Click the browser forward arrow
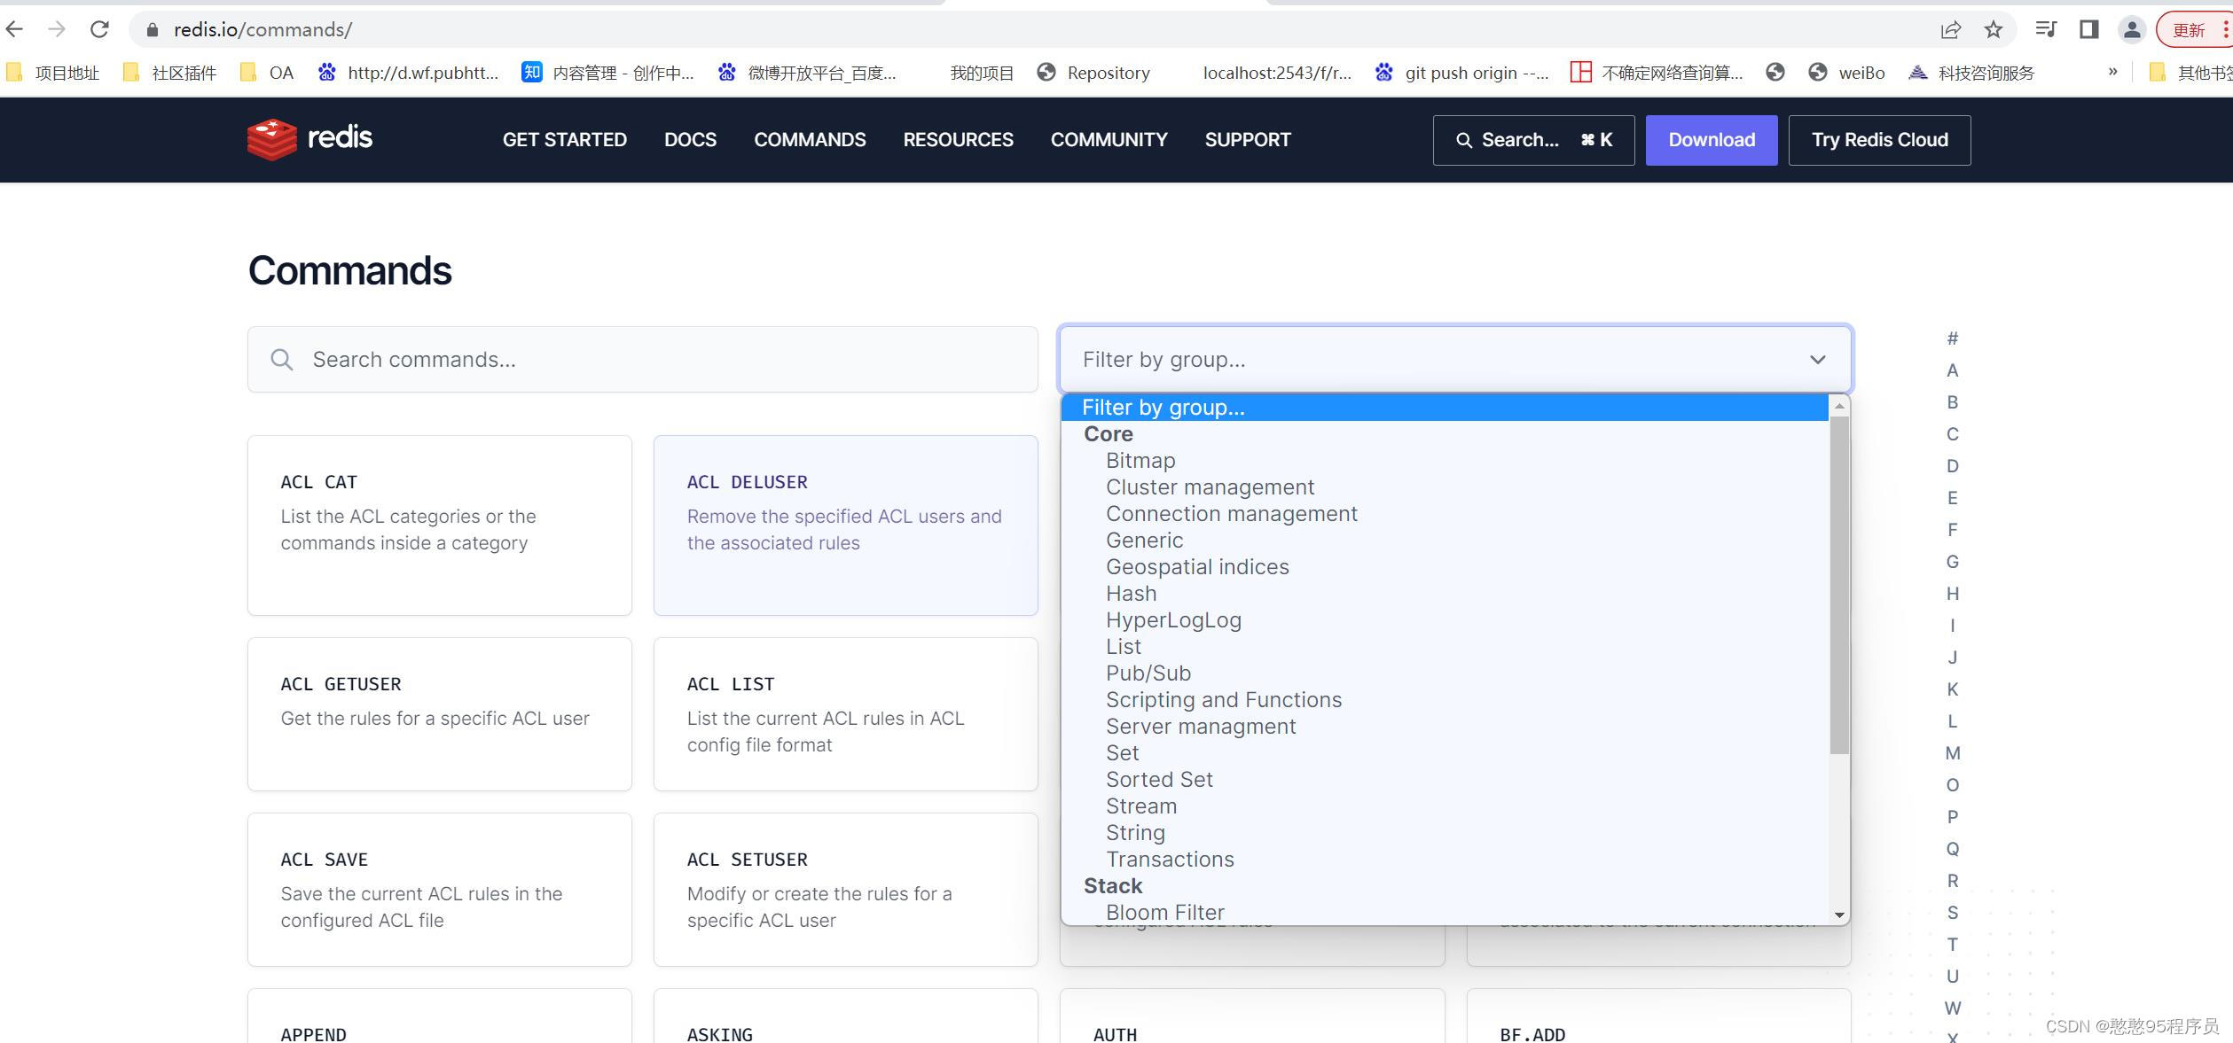The width and height of the screenshot is (2233, 1043). tap(57, 29)
